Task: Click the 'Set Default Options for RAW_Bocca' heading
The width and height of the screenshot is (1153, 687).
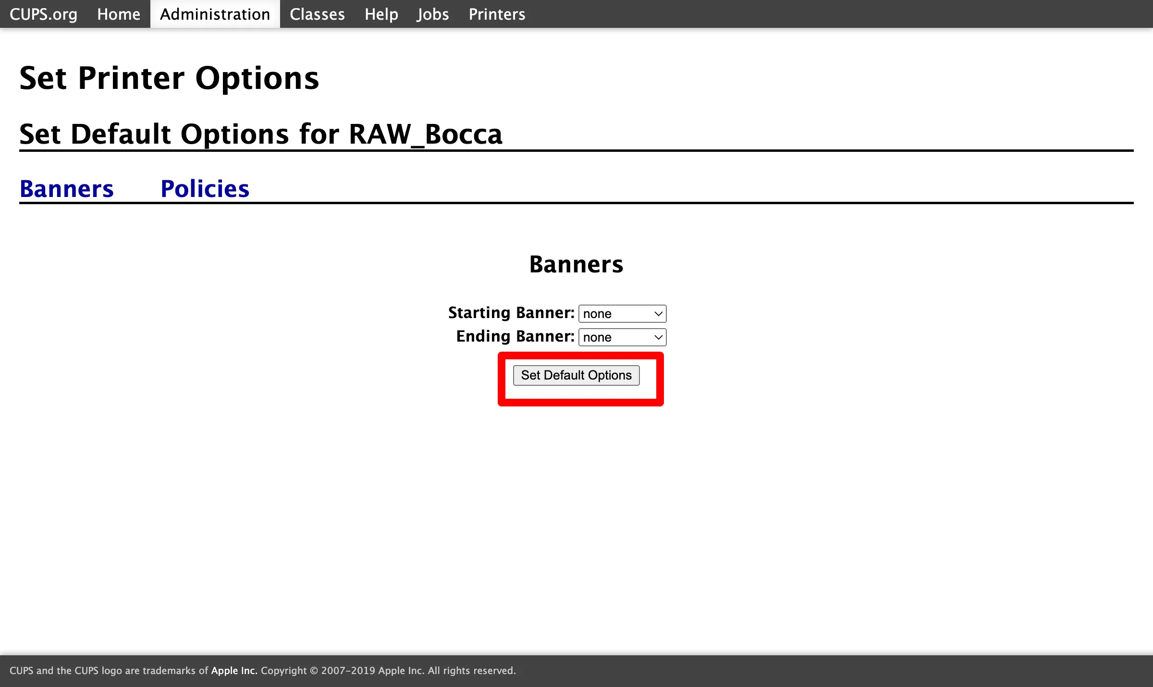Action: (261, 134)
